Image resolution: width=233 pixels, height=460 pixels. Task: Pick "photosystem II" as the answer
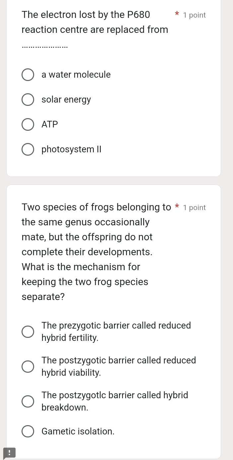click(x=28, y=149)
